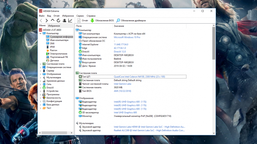Select the Портативный ПК tree item

point(59,57)
